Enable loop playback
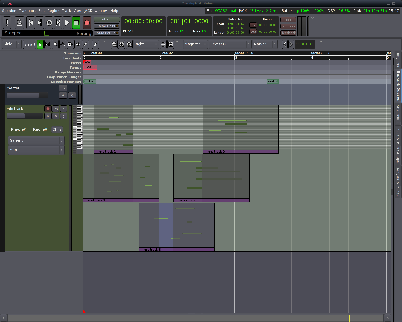 pos(49,23)
